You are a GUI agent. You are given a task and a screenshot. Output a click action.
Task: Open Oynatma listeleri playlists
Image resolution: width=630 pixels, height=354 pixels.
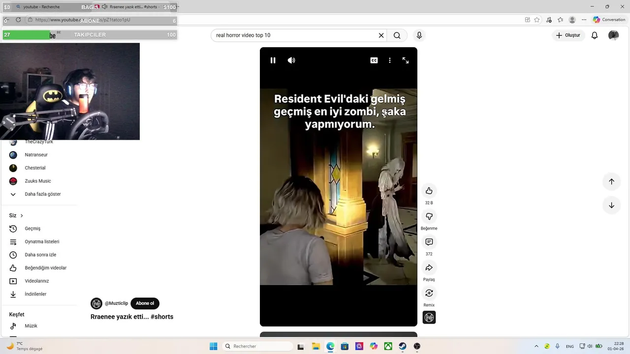tap(42, 242)
